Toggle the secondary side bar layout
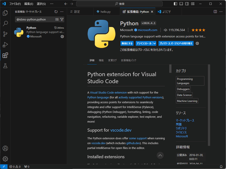Viewport: 226px width, 169px height. [187, 4]
